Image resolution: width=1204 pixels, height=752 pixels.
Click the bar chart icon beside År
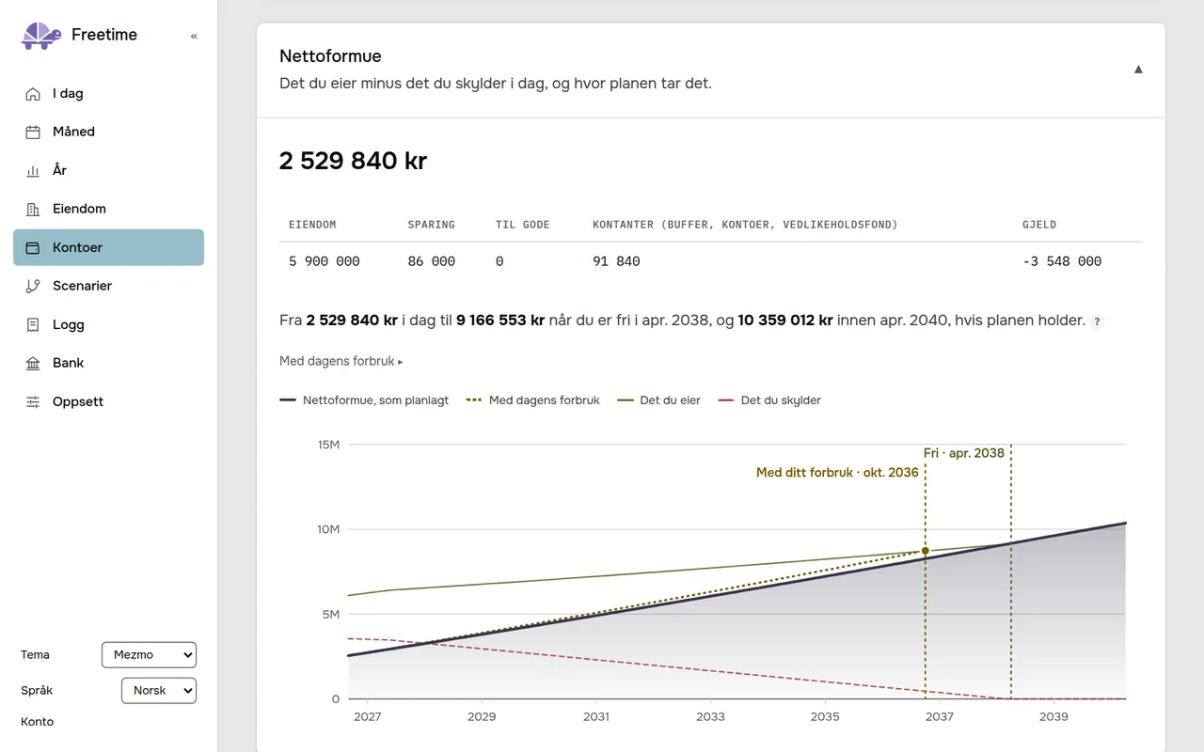pyautogui.click(x=33, y=171)
